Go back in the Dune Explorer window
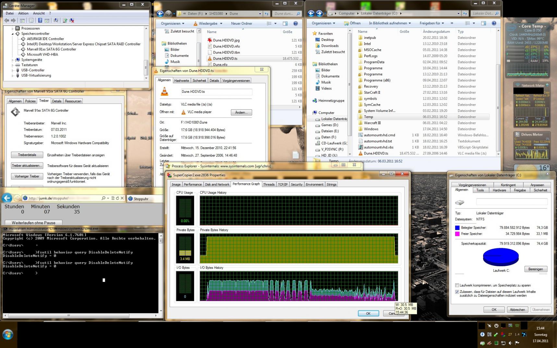Image resolution: width=557 pixels, height=348 pixels. point(160,14)
